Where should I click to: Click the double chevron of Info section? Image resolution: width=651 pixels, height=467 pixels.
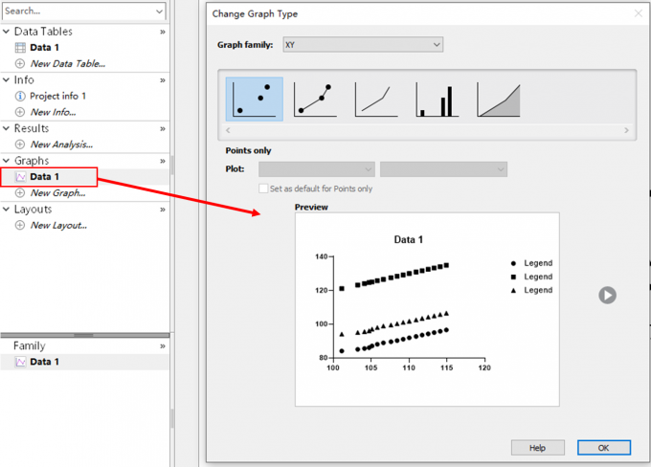click(x=163, y=80)
